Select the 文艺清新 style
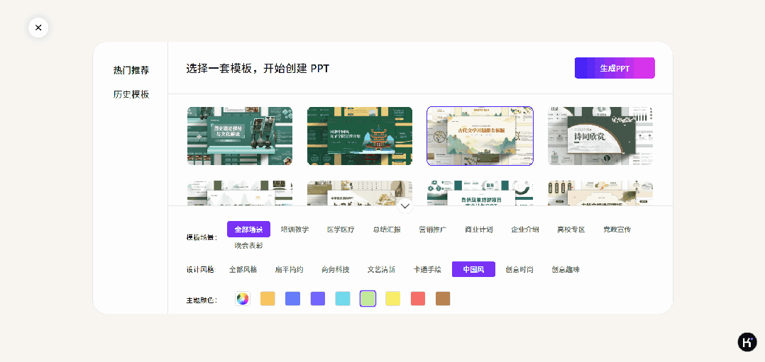The image size is (765, 362). click(x=382, y=269)
